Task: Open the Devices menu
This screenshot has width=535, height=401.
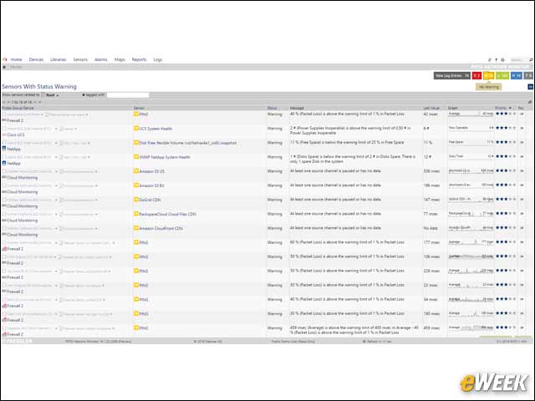Action: [x=36, y=59]
